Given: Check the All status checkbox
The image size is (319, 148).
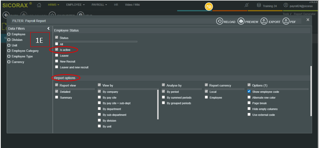Looking at the screenshot, I should (57, 44).
